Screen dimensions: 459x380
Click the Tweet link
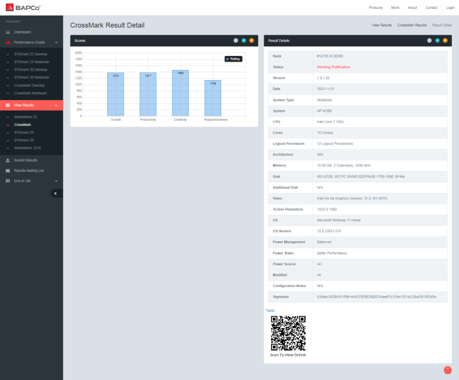pos(270,311)
